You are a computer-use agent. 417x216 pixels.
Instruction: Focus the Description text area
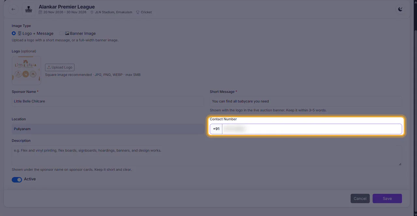click(207, 155)
